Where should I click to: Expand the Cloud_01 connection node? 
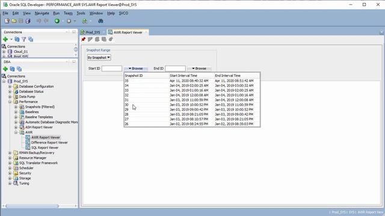click(4, 52)
